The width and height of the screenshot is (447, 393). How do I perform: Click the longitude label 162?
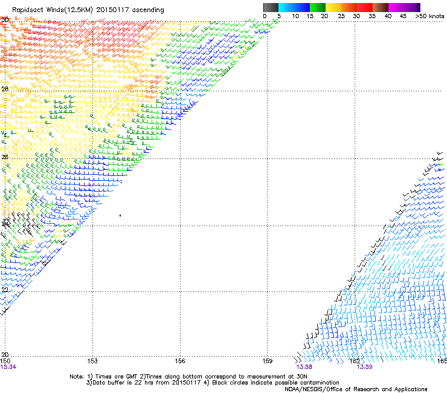point(355,361)
